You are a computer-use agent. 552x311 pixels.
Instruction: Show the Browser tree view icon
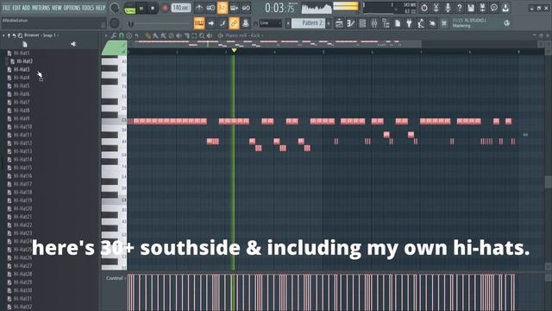tap(386, 23)
